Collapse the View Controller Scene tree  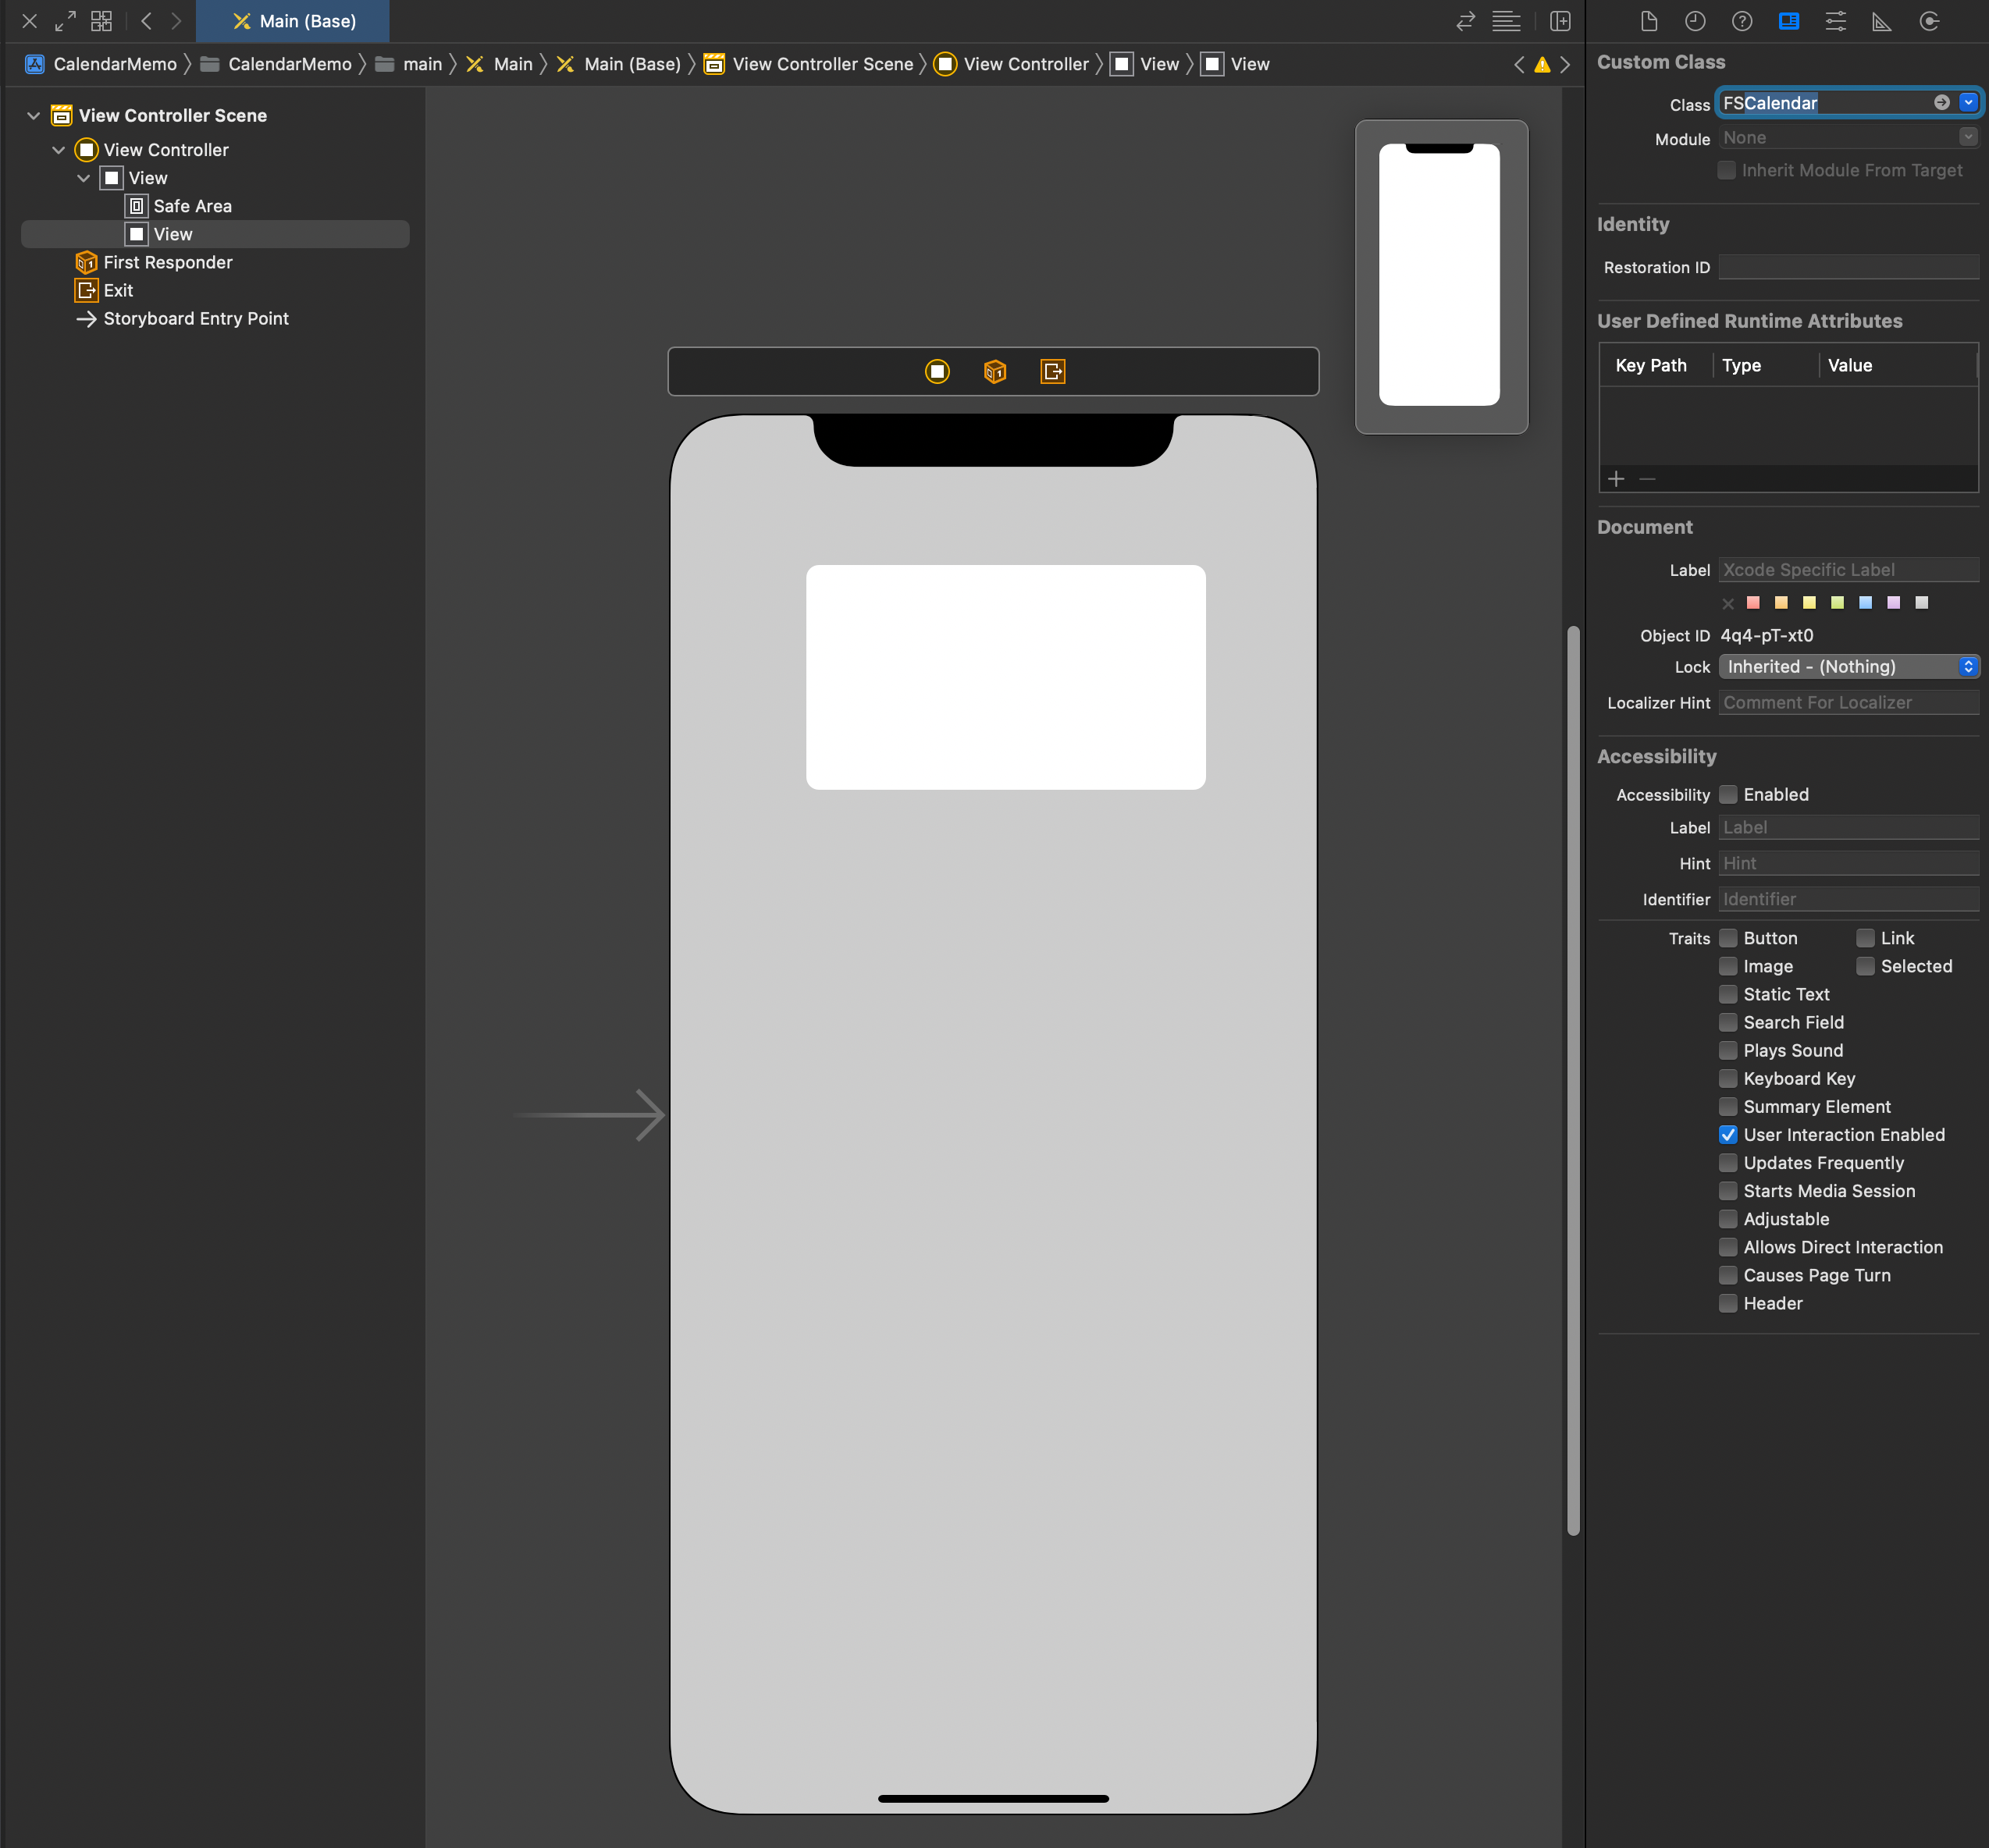coord(33,116)
